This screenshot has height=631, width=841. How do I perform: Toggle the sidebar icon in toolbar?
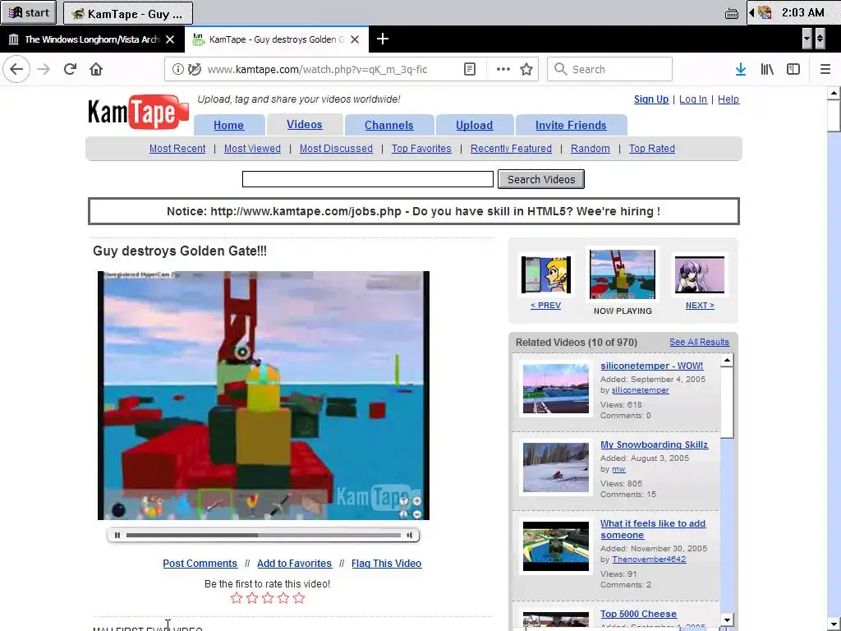(x=793, y=69)
